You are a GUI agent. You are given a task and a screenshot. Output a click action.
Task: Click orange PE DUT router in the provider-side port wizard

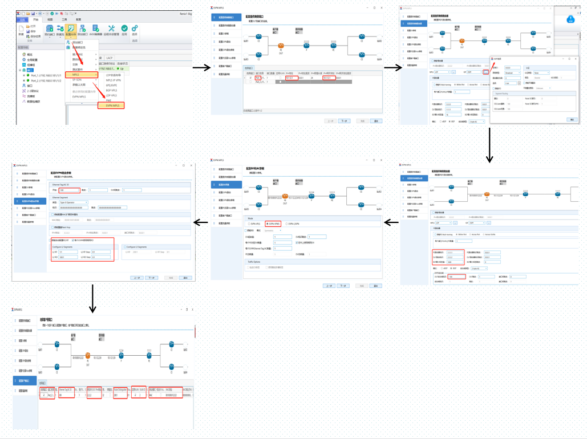point(281,46)
